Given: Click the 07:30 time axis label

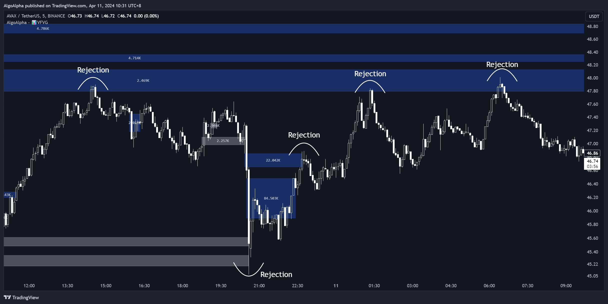Looking at the screenshot, I should click(528, 286).
